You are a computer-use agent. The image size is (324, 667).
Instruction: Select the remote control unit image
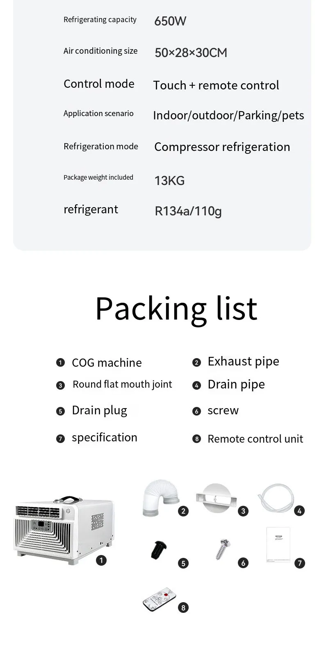click(x=159, y=599)
